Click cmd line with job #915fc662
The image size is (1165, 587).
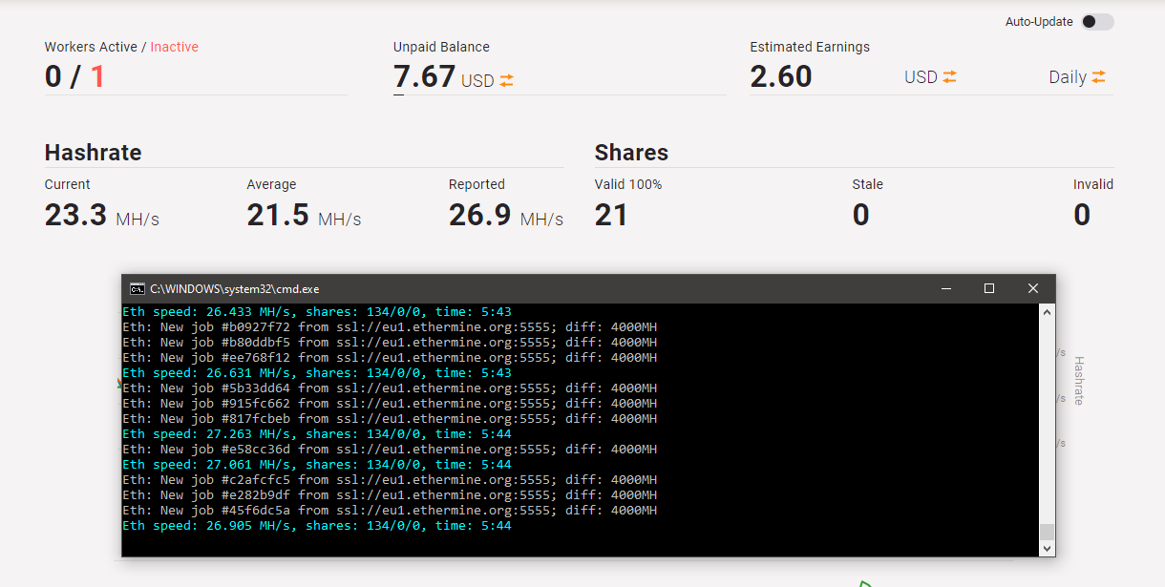(390, 404)
